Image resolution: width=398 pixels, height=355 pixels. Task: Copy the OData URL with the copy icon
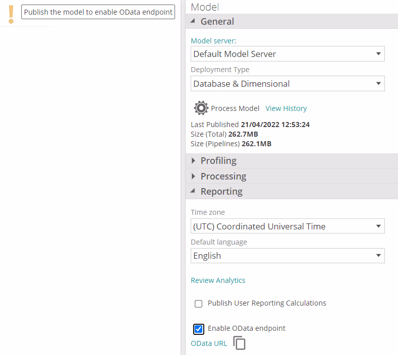pyautogui.click(x=240, y=343)
